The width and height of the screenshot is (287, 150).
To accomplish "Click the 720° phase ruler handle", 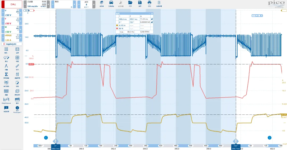I will 236,146.
